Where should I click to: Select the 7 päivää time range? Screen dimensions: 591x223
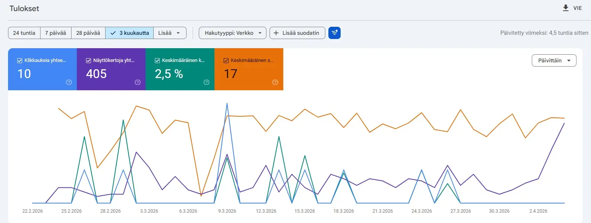click(55, 33)
